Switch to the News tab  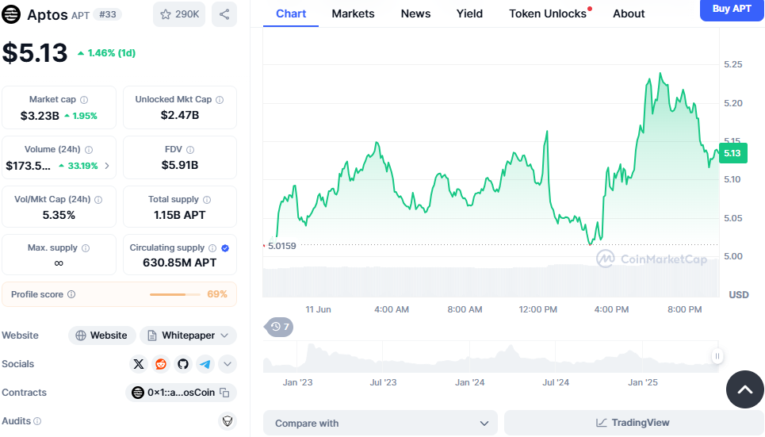pyautogui.click(x=415, y=13)
